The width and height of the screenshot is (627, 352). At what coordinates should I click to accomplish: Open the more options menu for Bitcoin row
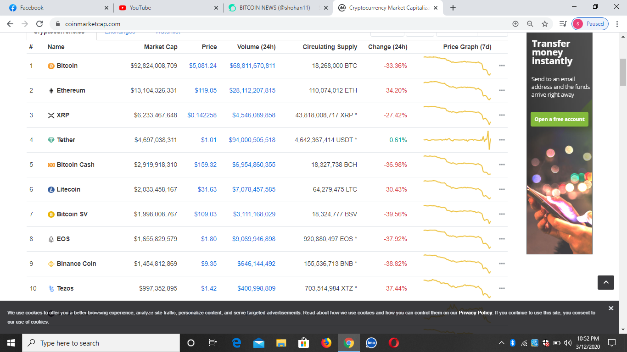502,66
